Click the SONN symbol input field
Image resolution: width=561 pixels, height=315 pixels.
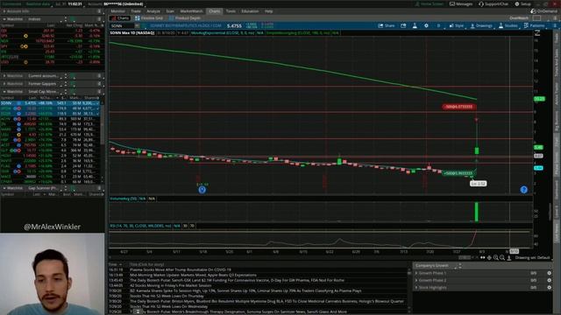(x=122, y=25)
